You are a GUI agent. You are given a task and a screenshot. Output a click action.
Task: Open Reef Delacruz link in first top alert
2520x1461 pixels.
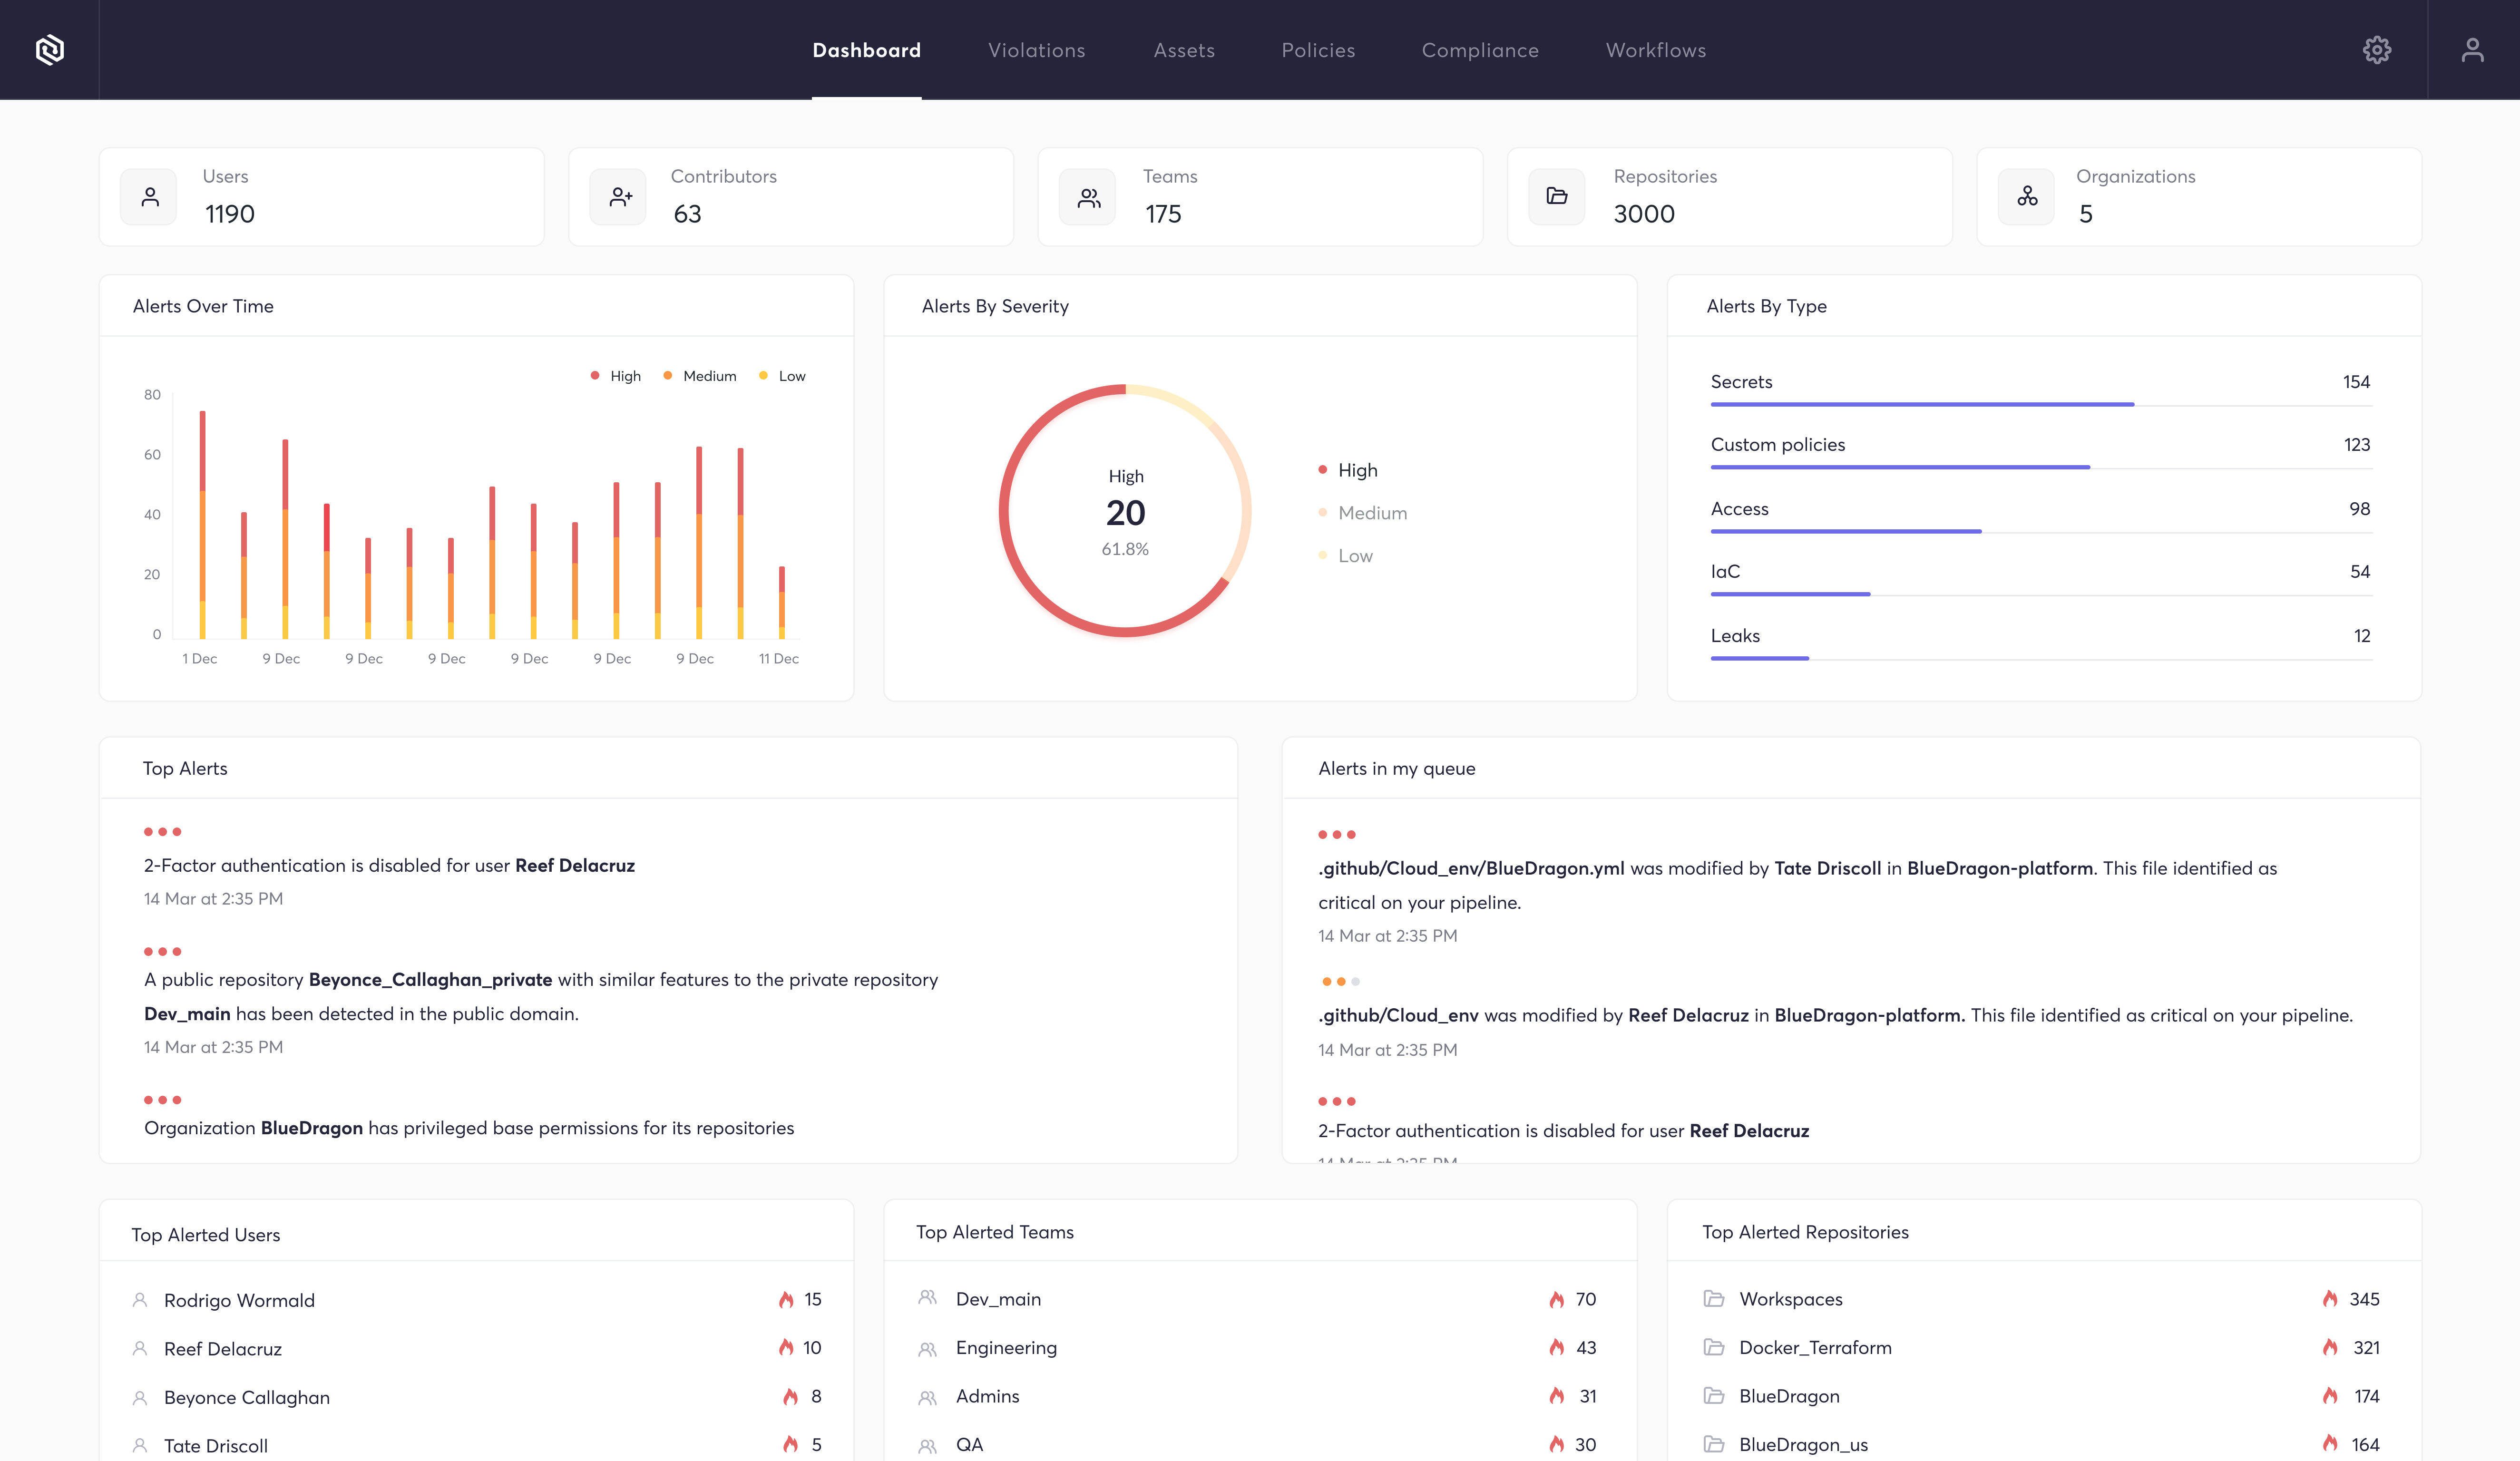pos(574,865)
